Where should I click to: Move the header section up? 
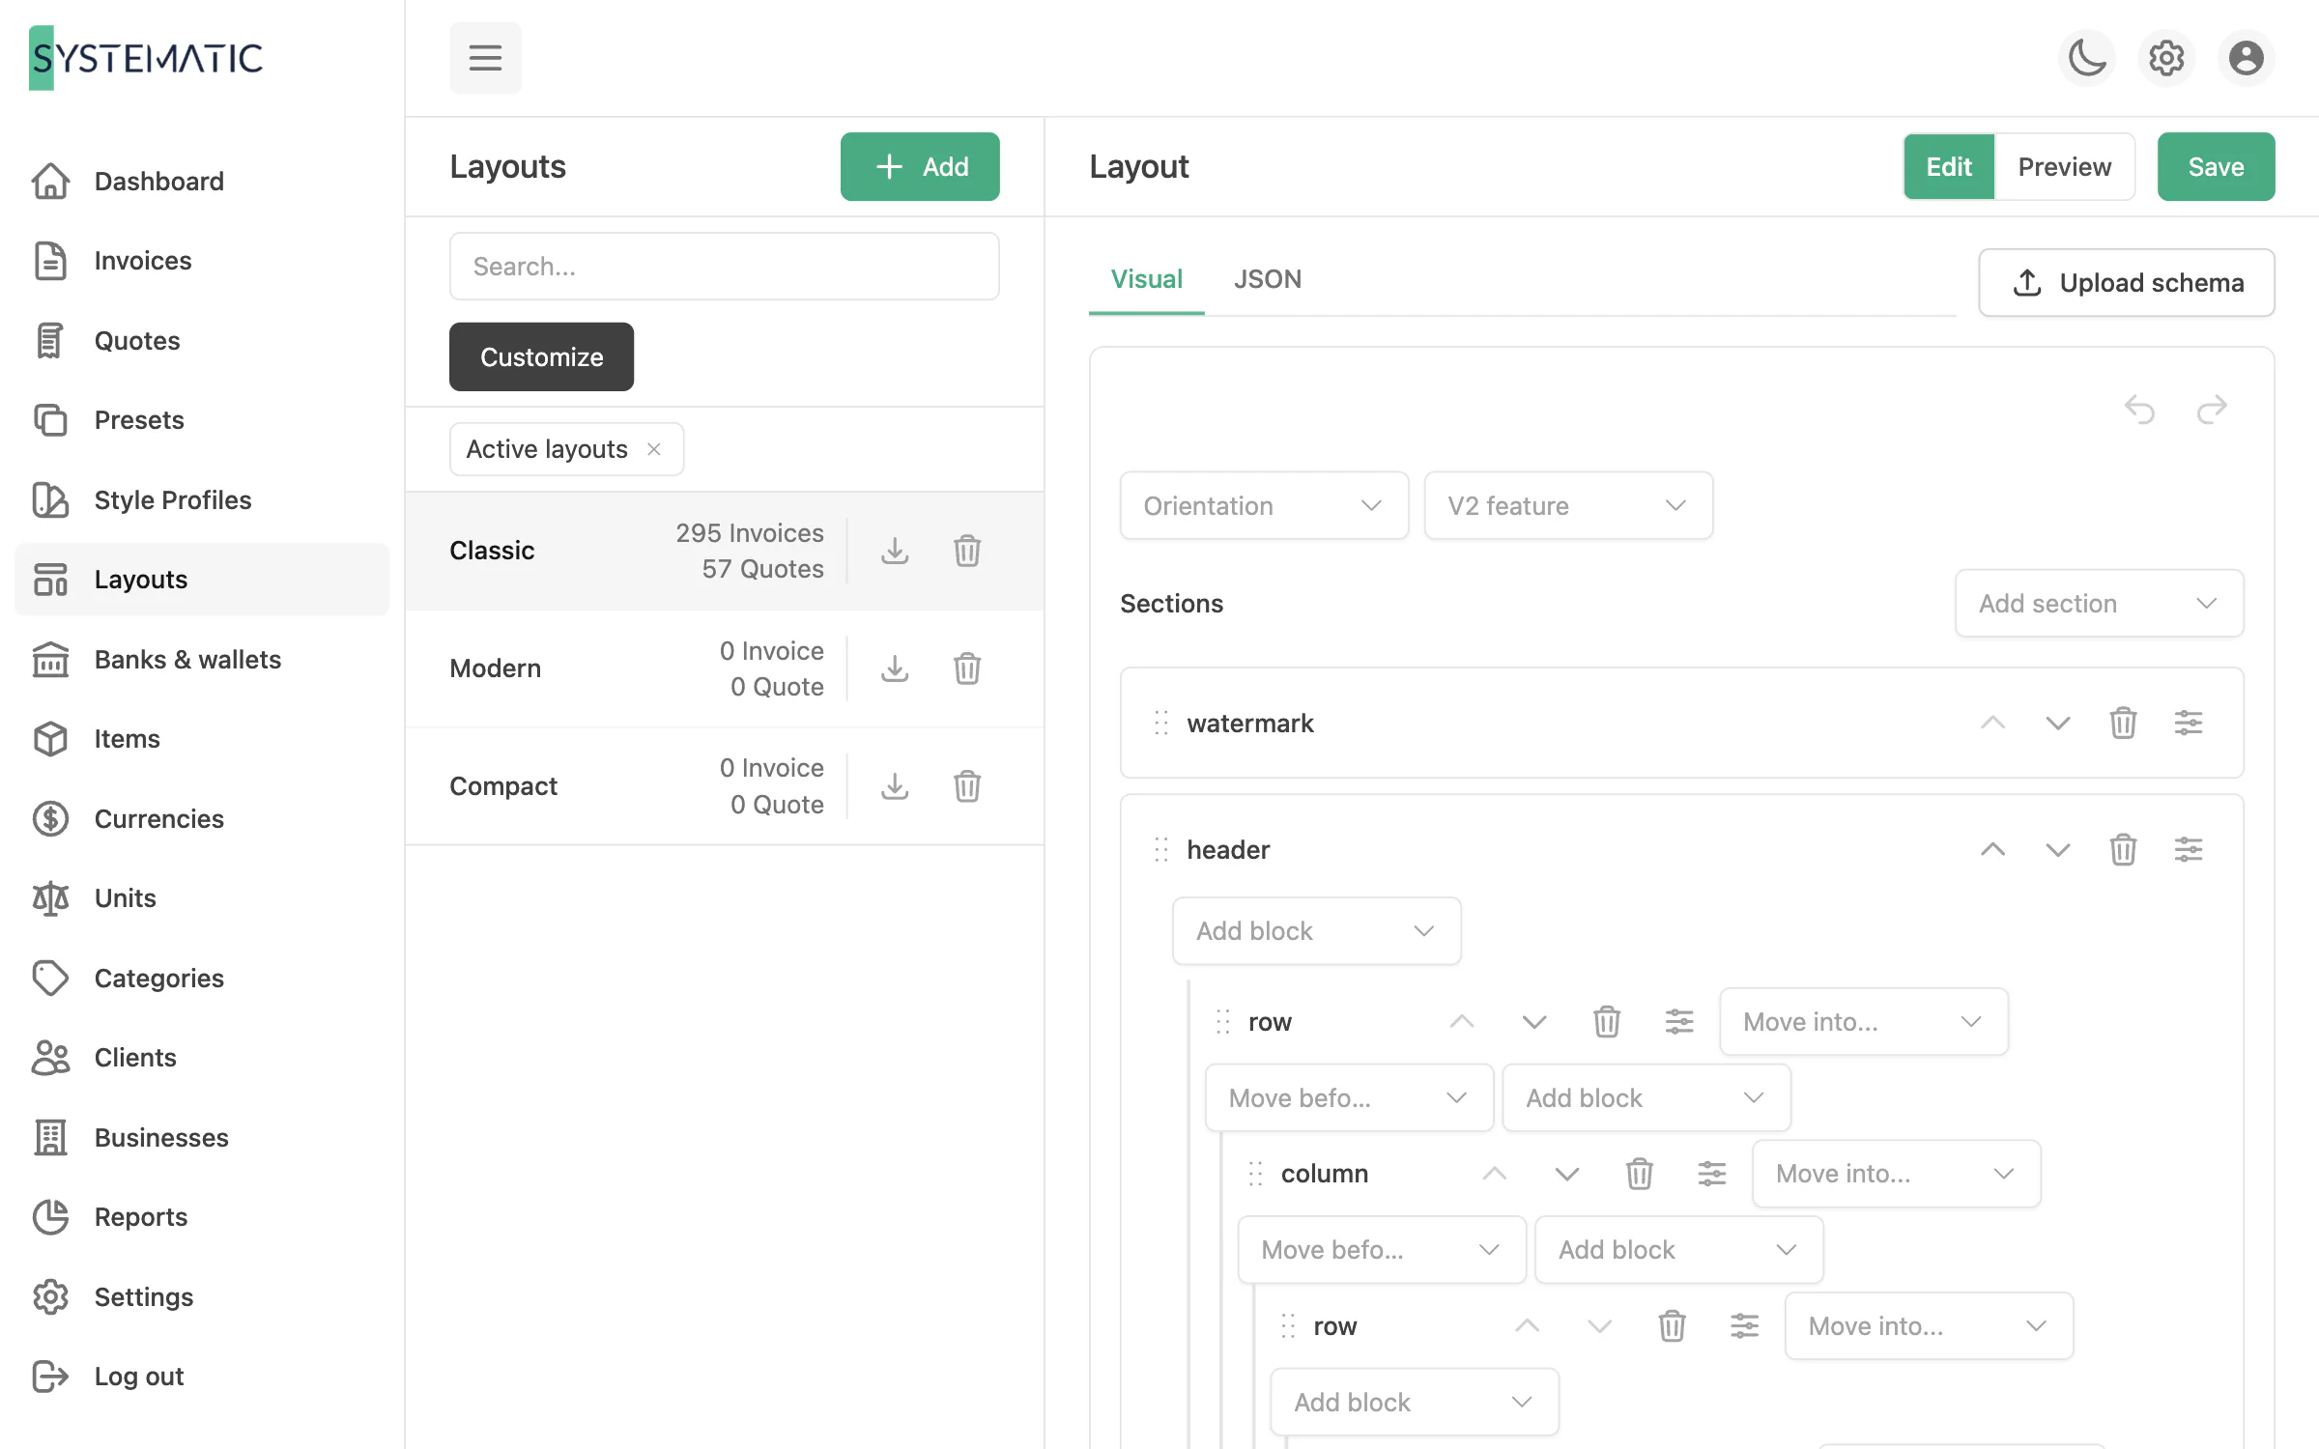click(1992, 850)
